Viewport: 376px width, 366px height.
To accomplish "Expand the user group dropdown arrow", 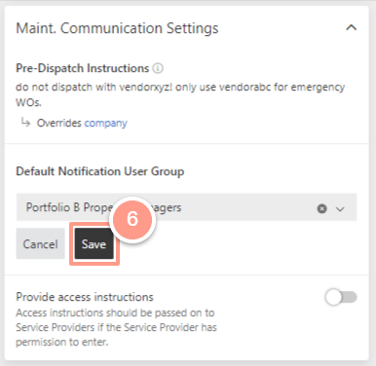I will (x=340, y=209).
